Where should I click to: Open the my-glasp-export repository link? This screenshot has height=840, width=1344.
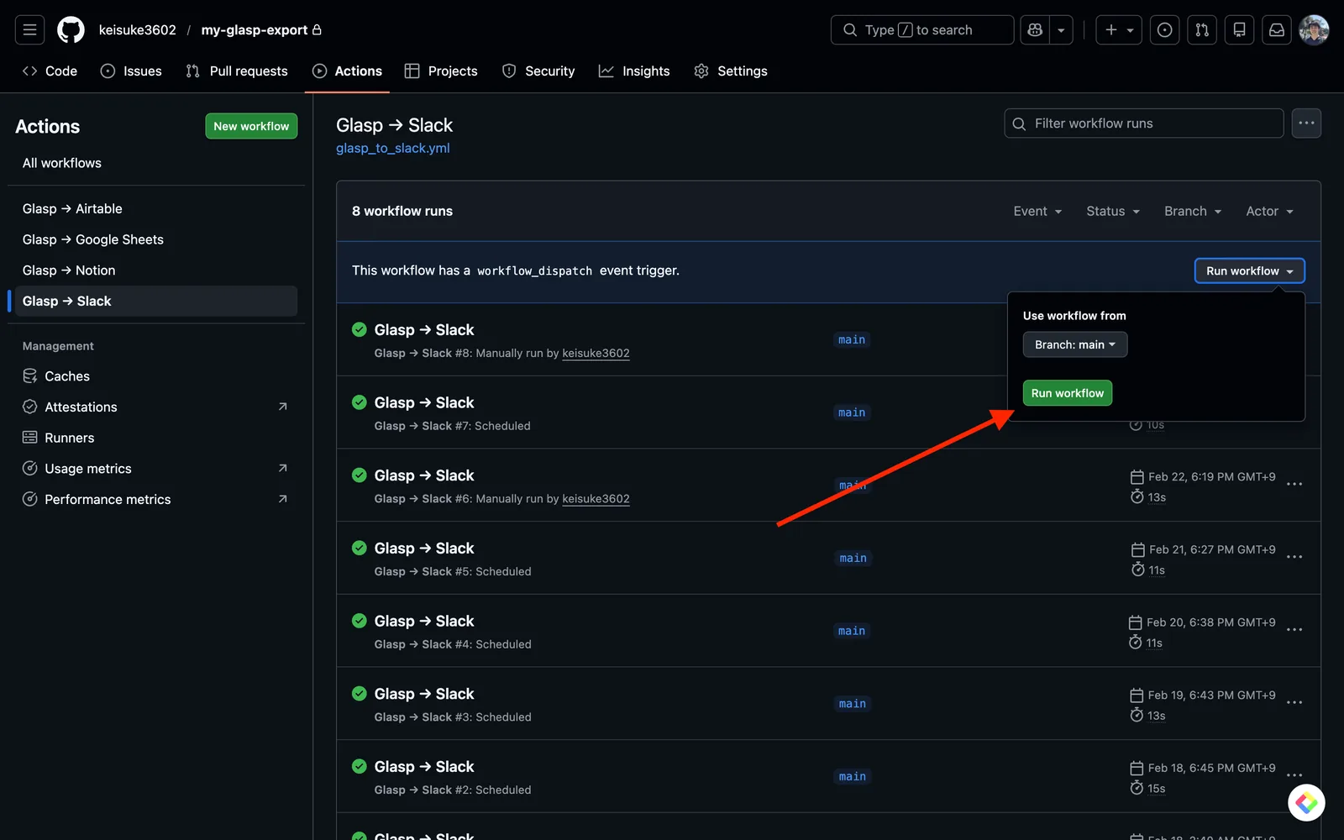point(255,30)
